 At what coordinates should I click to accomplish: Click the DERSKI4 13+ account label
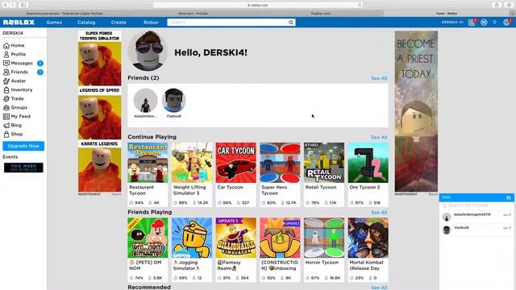[452, 23]
